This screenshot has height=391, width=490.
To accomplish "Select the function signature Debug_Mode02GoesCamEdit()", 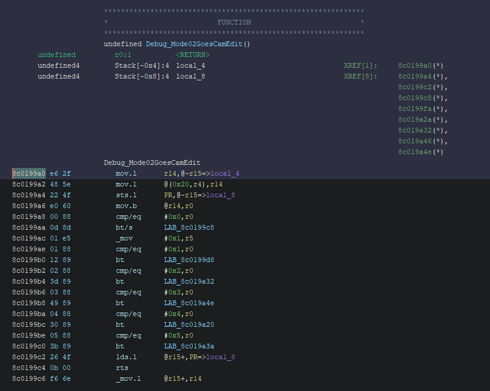I will 177,44.
